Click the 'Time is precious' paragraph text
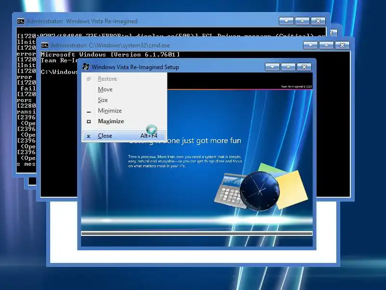Image resolution: width=386 pixels, height=290 pixels. pyautogui.click(x=185, y=161)
